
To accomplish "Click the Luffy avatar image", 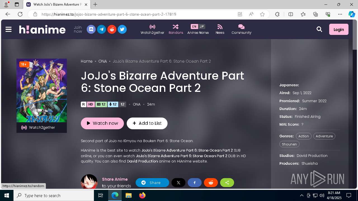I will [x=89, y=181].
